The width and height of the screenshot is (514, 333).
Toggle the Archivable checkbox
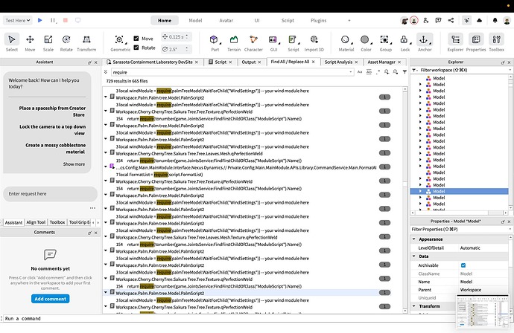tap(463, 265)
